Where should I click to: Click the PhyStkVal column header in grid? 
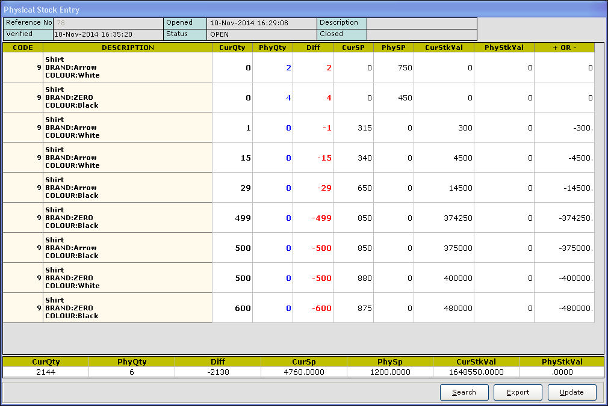(504, 48)
